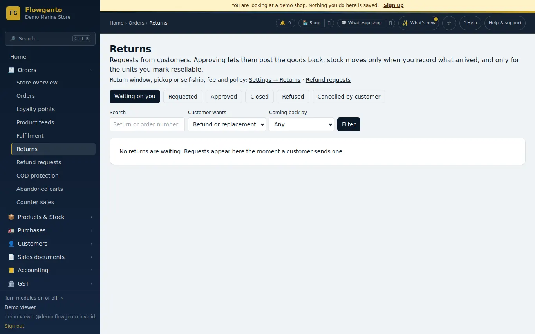This screenshot has height=334, width=535.
Task: Open the Refund requests link in description
Action: pos(328,80)
